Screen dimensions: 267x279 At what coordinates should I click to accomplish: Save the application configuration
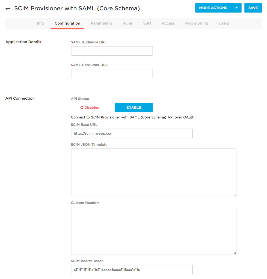tap(253, 8)
